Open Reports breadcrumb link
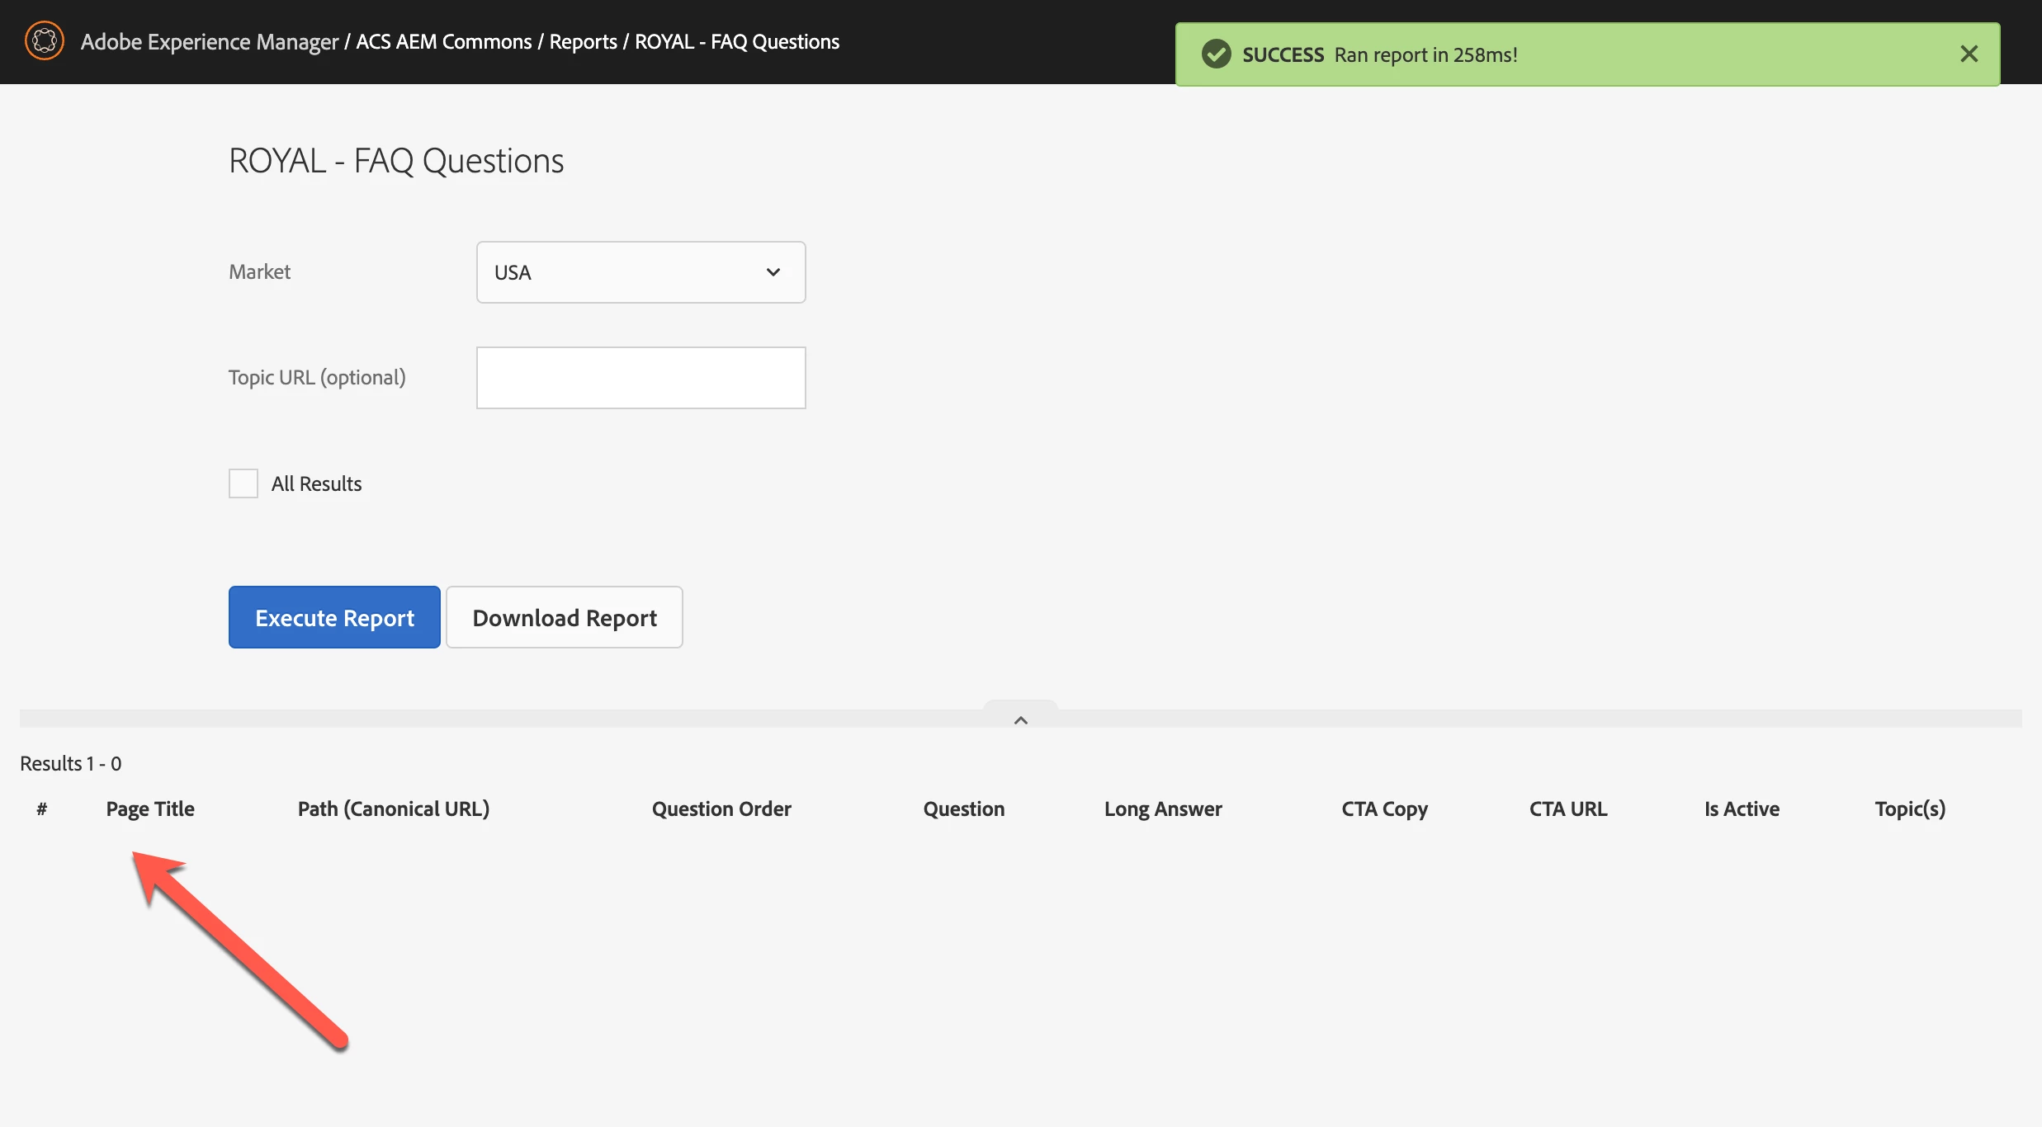Image resolution: width=2042 pixels, height=1127 pixels. point(583,41)
